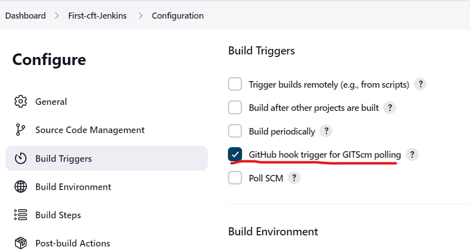The height and width of the screenshot is (252, 470).
Task: Expand breadcrumb chevron after First-cft-Jenkins
Action: tap(141, 16)
